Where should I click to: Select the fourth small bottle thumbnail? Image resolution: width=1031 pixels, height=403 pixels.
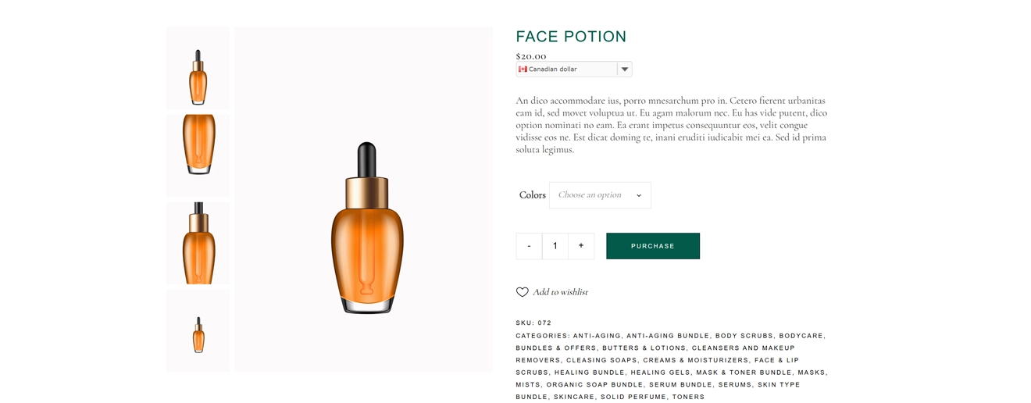click(198, 331)
